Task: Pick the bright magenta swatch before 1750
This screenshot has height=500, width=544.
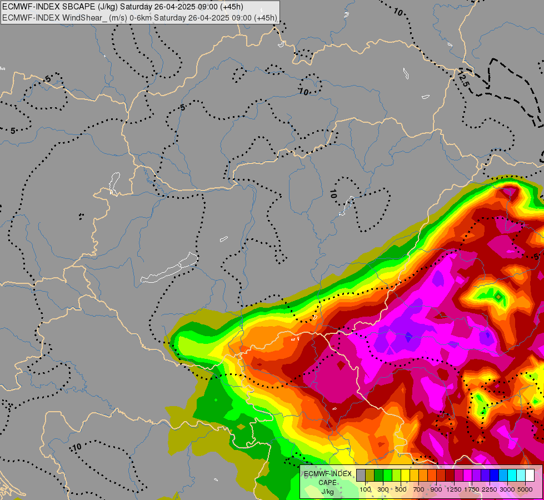Action: click(467, 476)
